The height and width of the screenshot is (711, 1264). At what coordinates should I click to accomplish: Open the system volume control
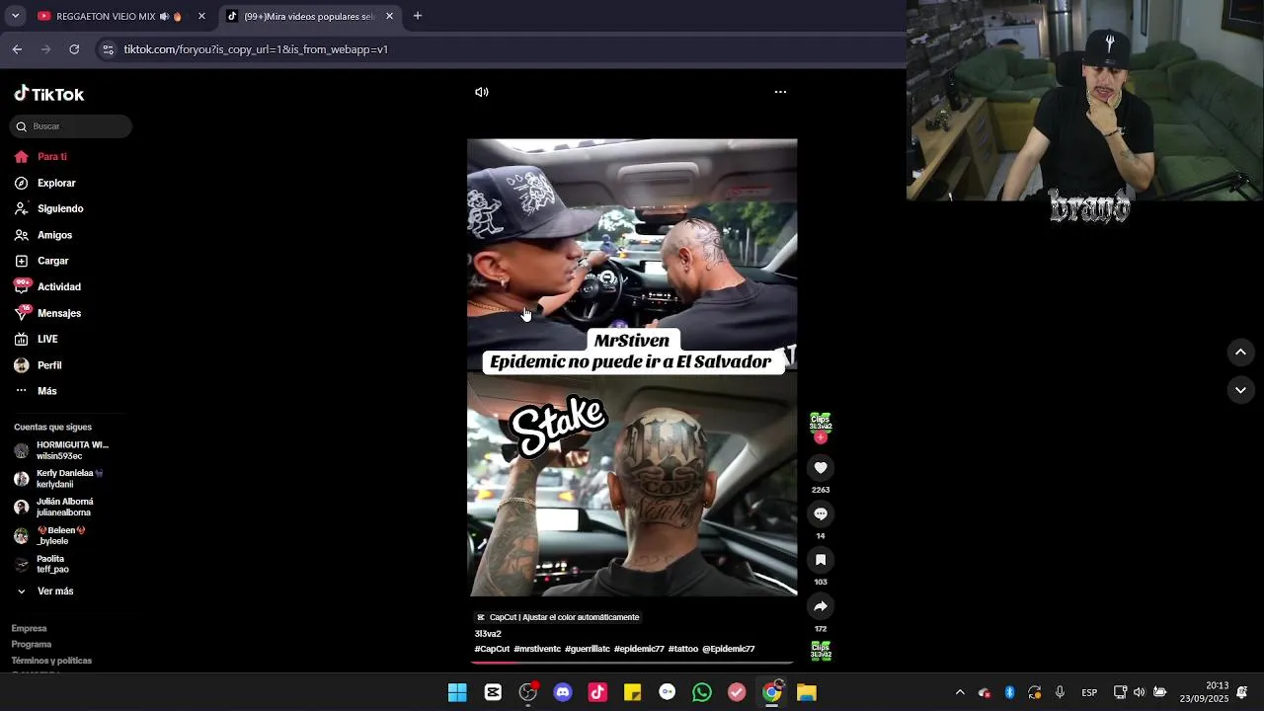(x=1139, y=692)
